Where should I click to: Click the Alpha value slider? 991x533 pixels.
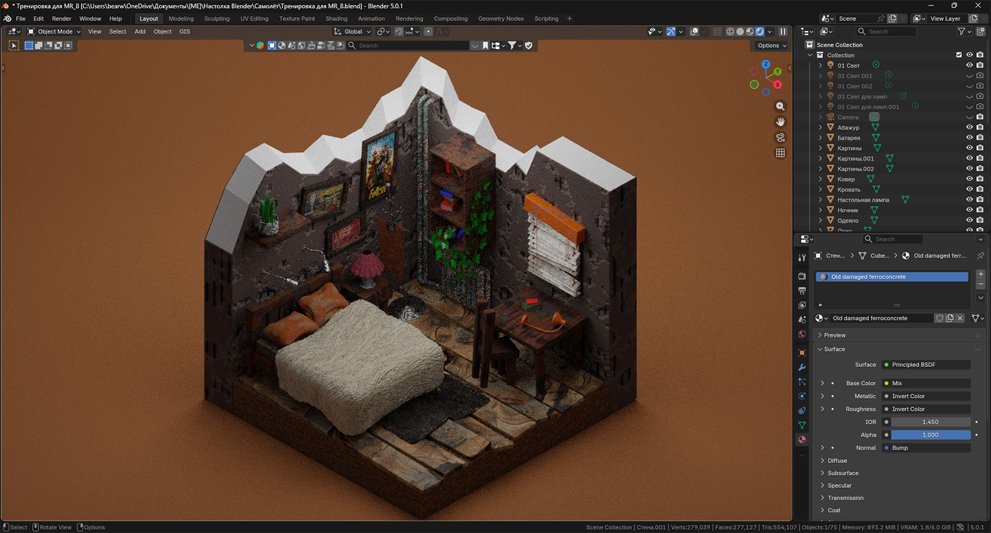pos(930,435)
